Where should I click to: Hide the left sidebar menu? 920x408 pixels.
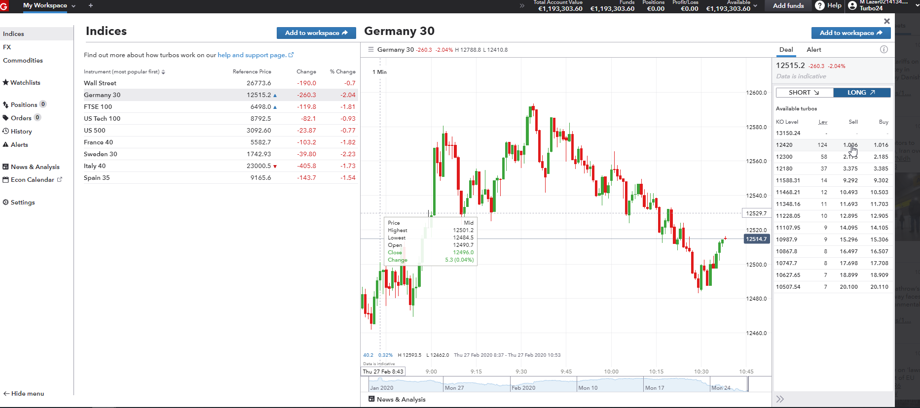tap(24, 394)
